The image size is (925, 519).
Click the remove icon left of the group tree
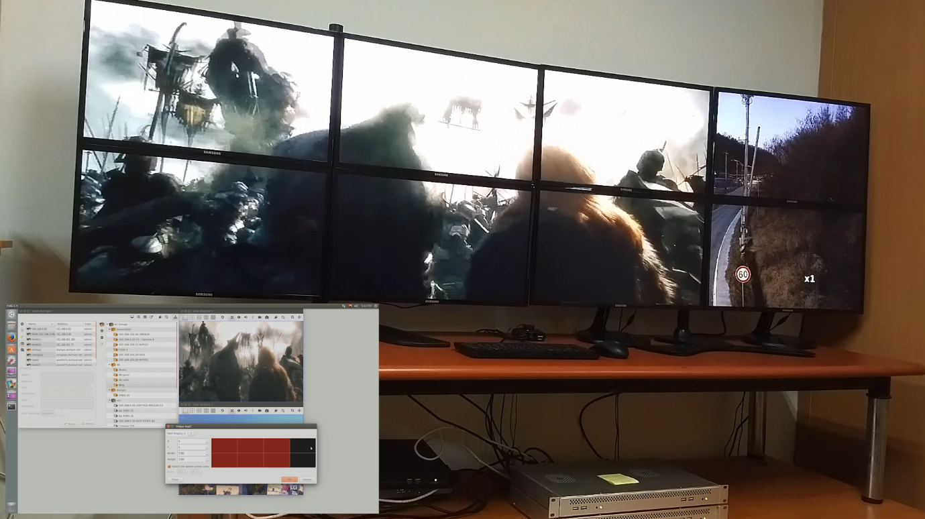(102, 337)
